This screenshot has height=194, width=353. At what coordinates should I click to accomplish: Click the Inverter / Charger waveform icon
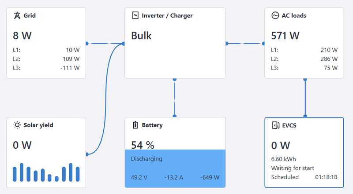(x=135, y=15)
